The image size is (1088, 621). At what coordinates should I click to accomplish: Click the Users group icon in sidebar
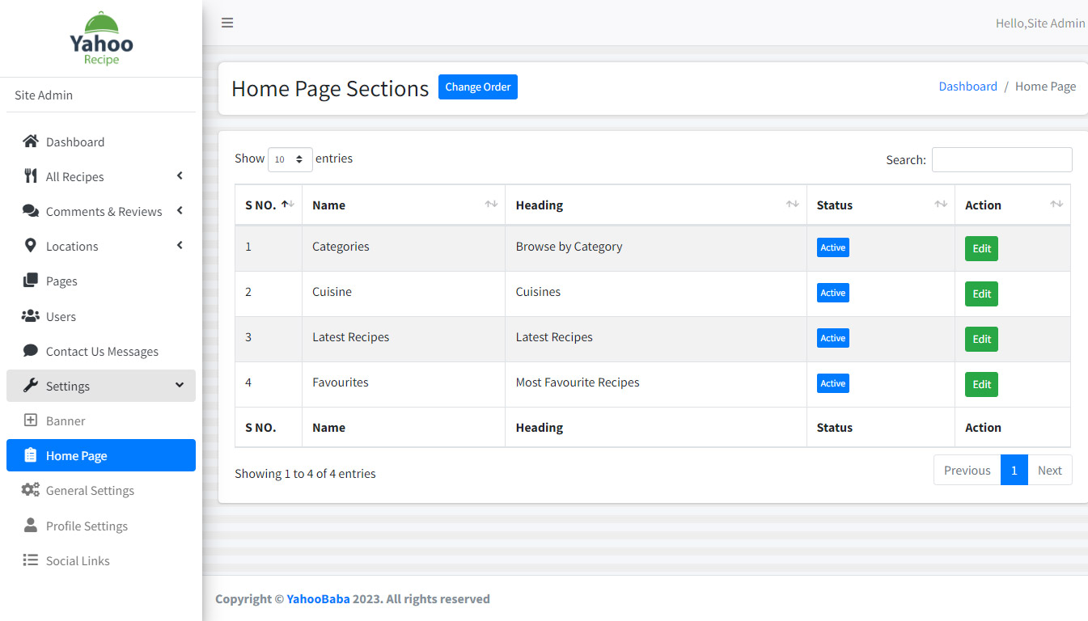31,316
